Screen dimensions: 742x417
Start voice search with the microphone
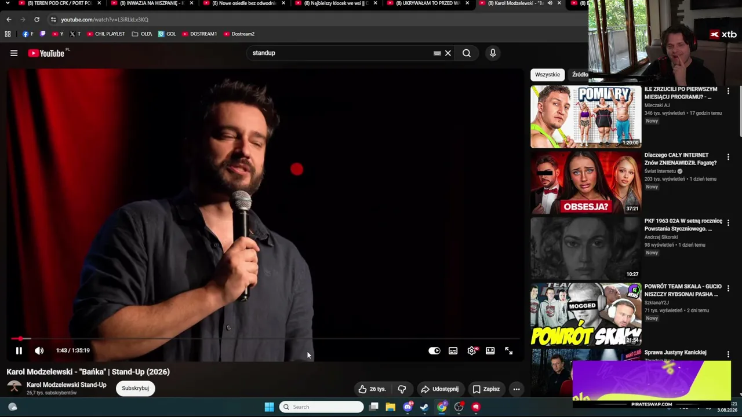(493, 53)
